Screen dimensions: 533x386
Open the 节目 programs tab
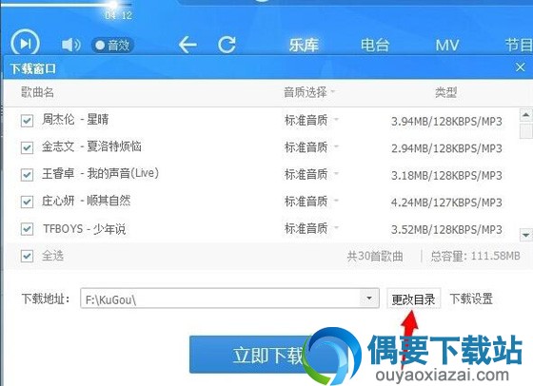click(x=519, y=45)
